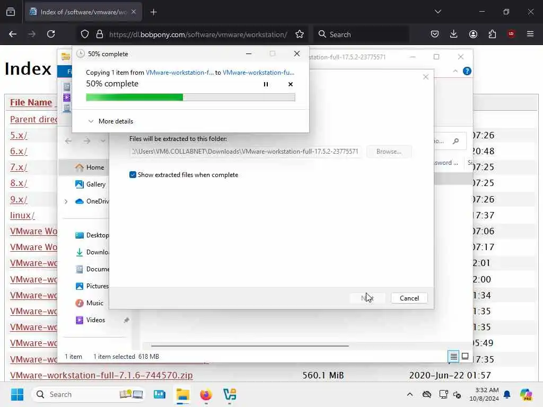Expand the OneDrive tree node
543x407 pixels.
point(66,201)
